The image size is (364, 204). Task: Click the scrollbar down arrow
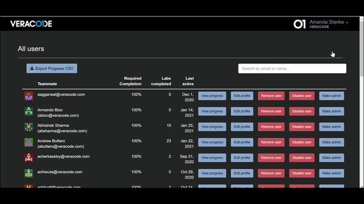[x=362, y=186]
